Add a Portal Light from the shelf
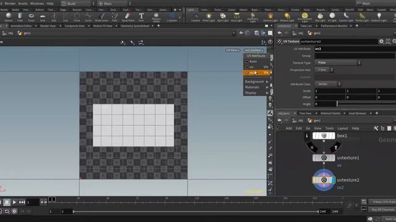 pyautogui.click(x=362, y=18)
